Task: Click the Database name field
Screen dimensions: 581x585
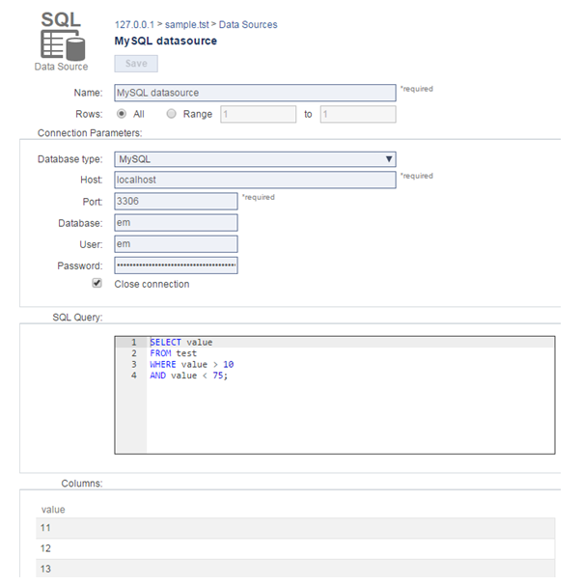Action: (176, 223)
